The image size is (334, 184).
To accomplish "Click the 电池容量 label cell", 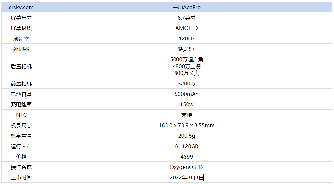I will pos(21,94).
